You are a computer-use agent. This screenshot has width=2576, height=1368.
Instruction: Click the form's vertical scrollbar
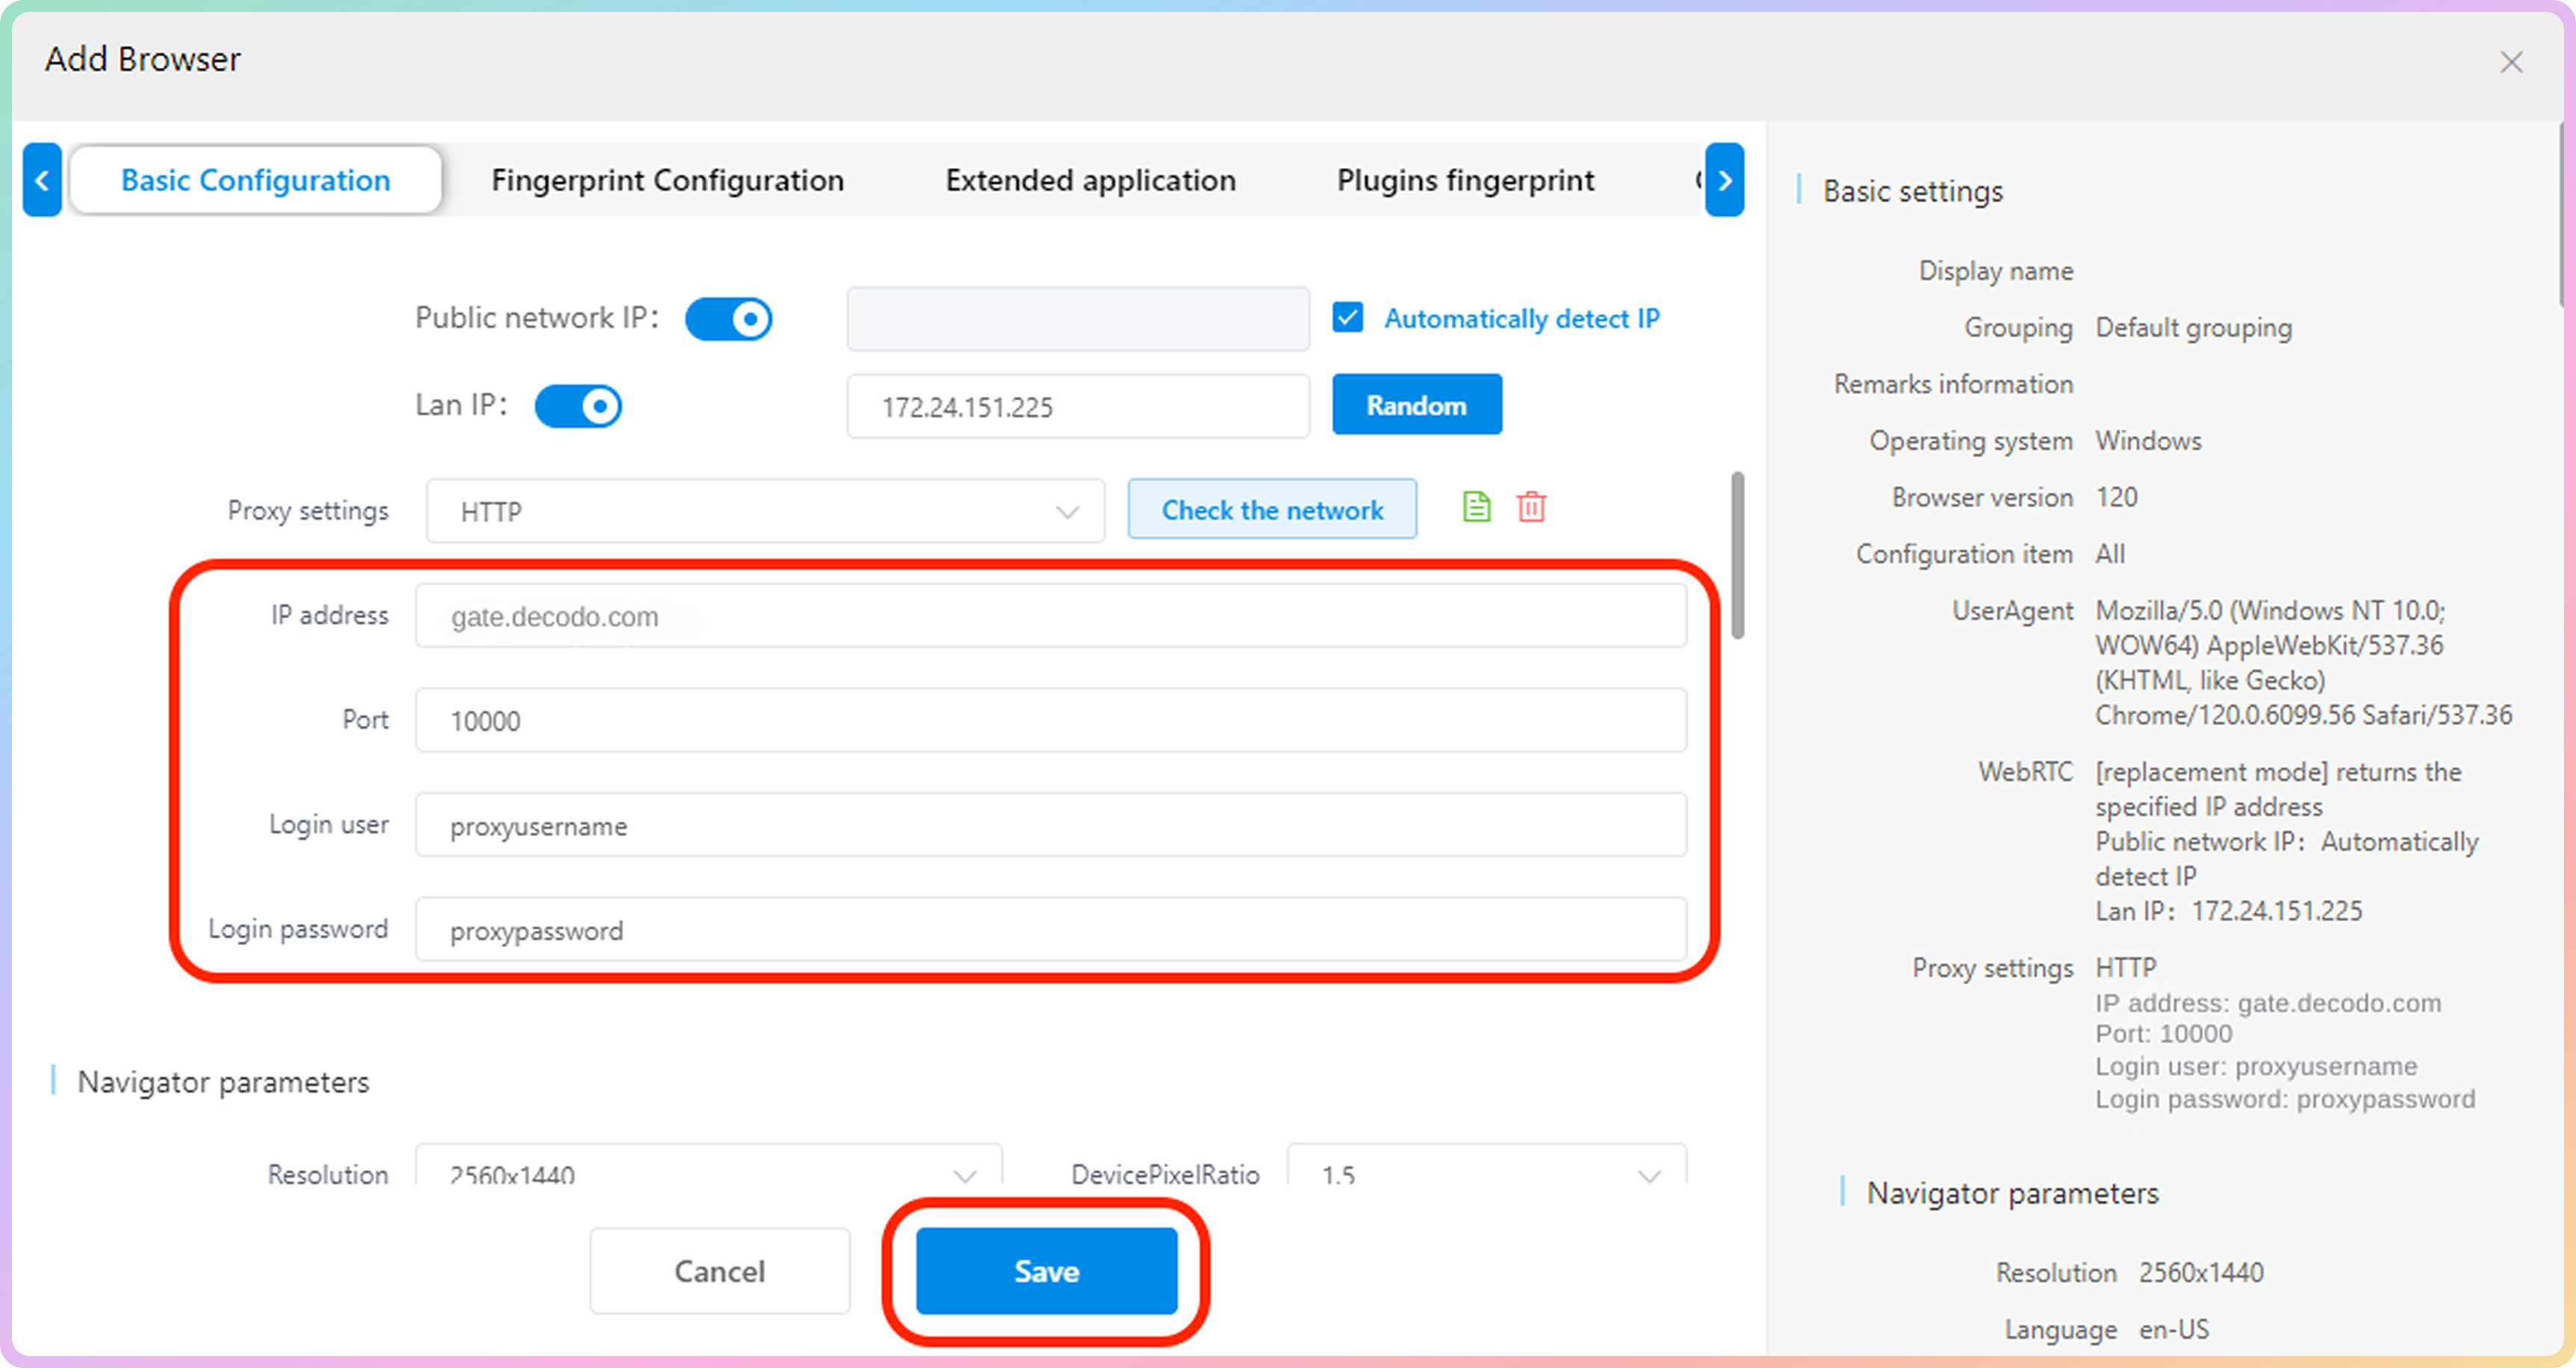[1738, 556]
